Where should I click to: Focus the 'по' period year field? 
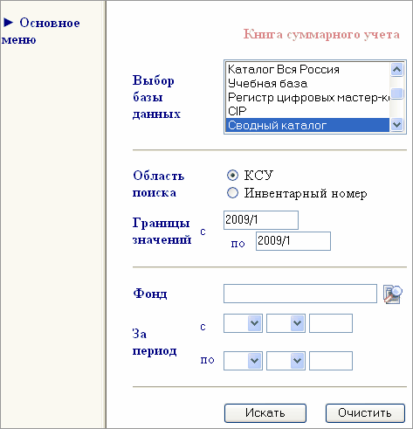pyautogui.click(x=331, y=361)
